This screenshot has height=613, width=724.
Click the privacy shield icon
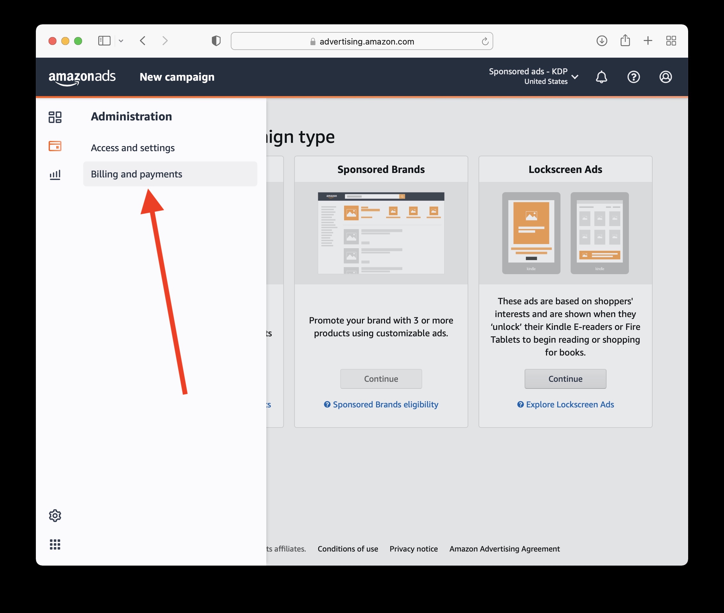[x=216, y=41]
